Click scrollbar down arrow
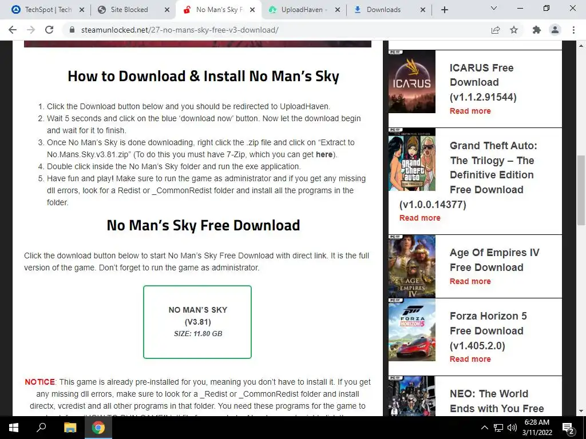The width and height of the screenshot is (586, 439). pos(581,412)
